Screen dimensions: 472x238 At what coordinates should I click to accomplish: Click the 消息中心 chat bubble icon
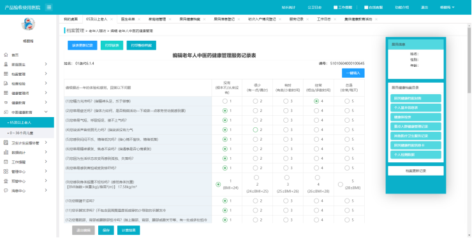6,190
